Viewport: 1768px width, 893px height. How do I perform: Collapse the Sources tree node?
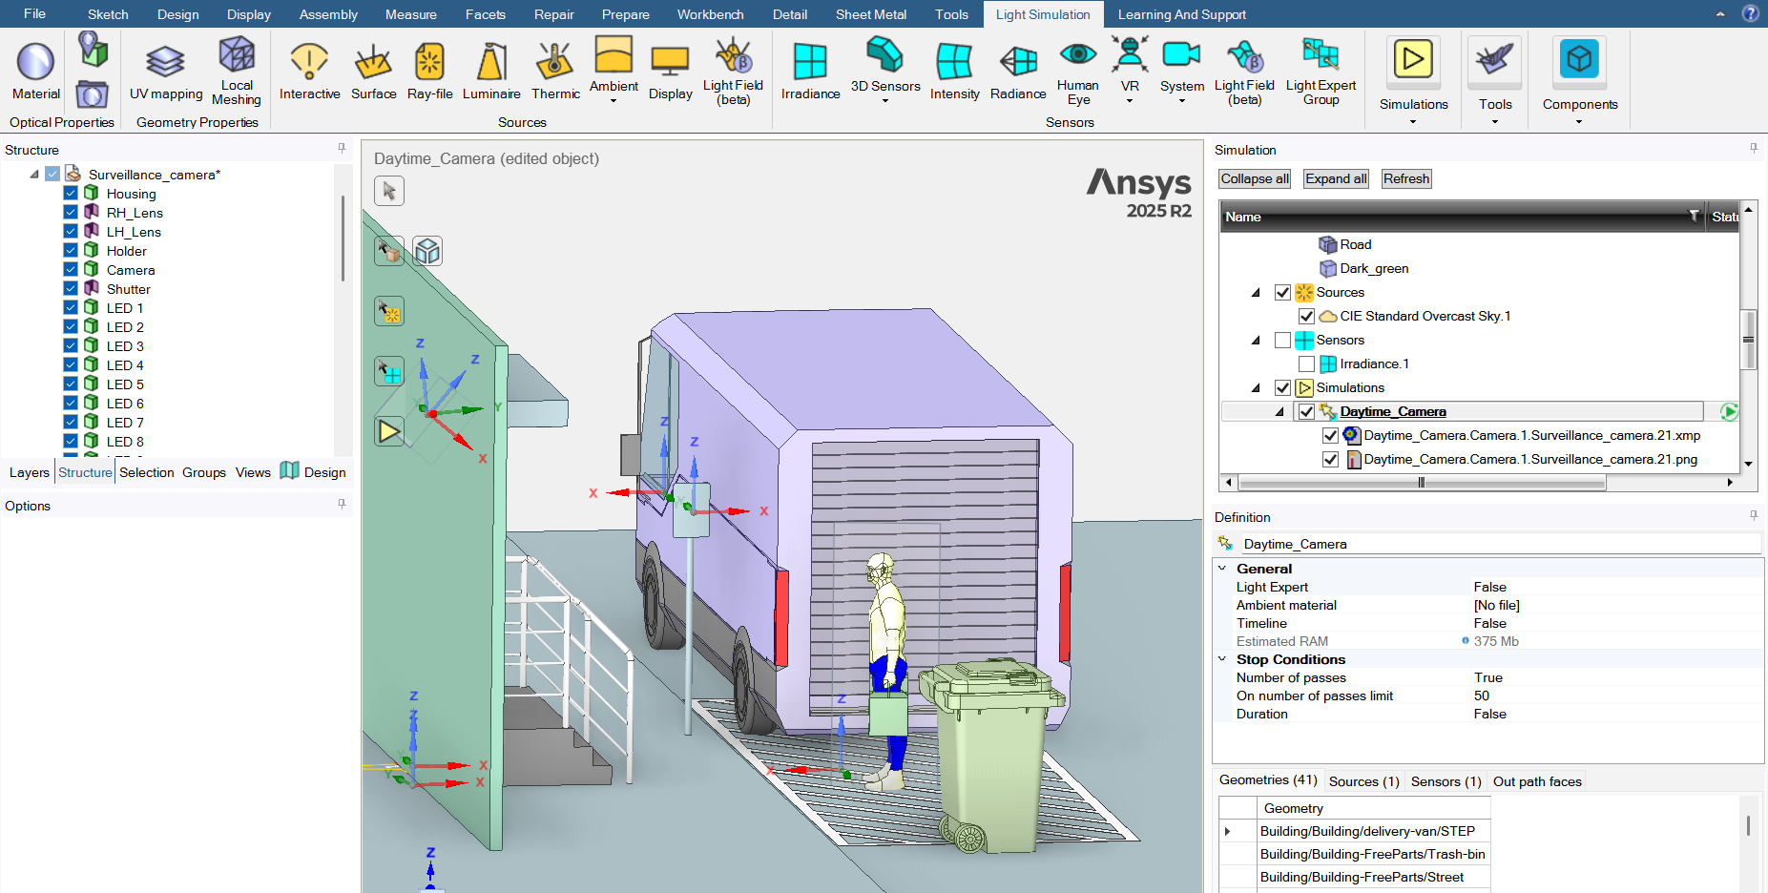coord(1256,292)
